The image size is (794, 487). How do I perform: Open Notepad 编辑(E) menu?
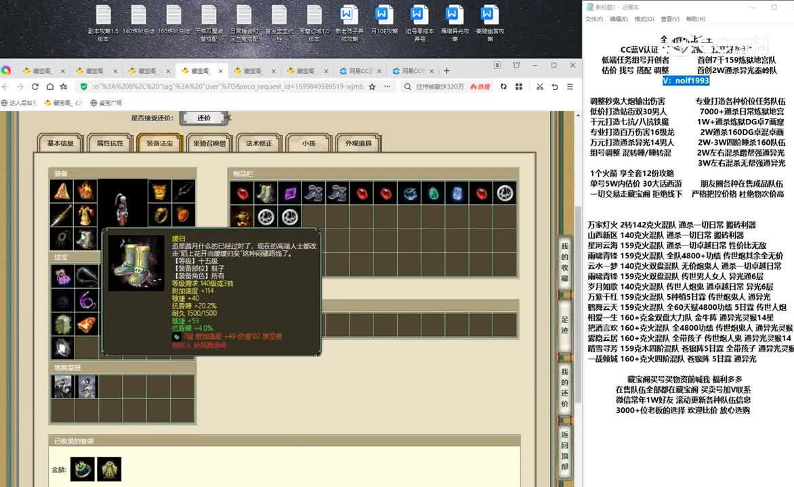point(619,19)
